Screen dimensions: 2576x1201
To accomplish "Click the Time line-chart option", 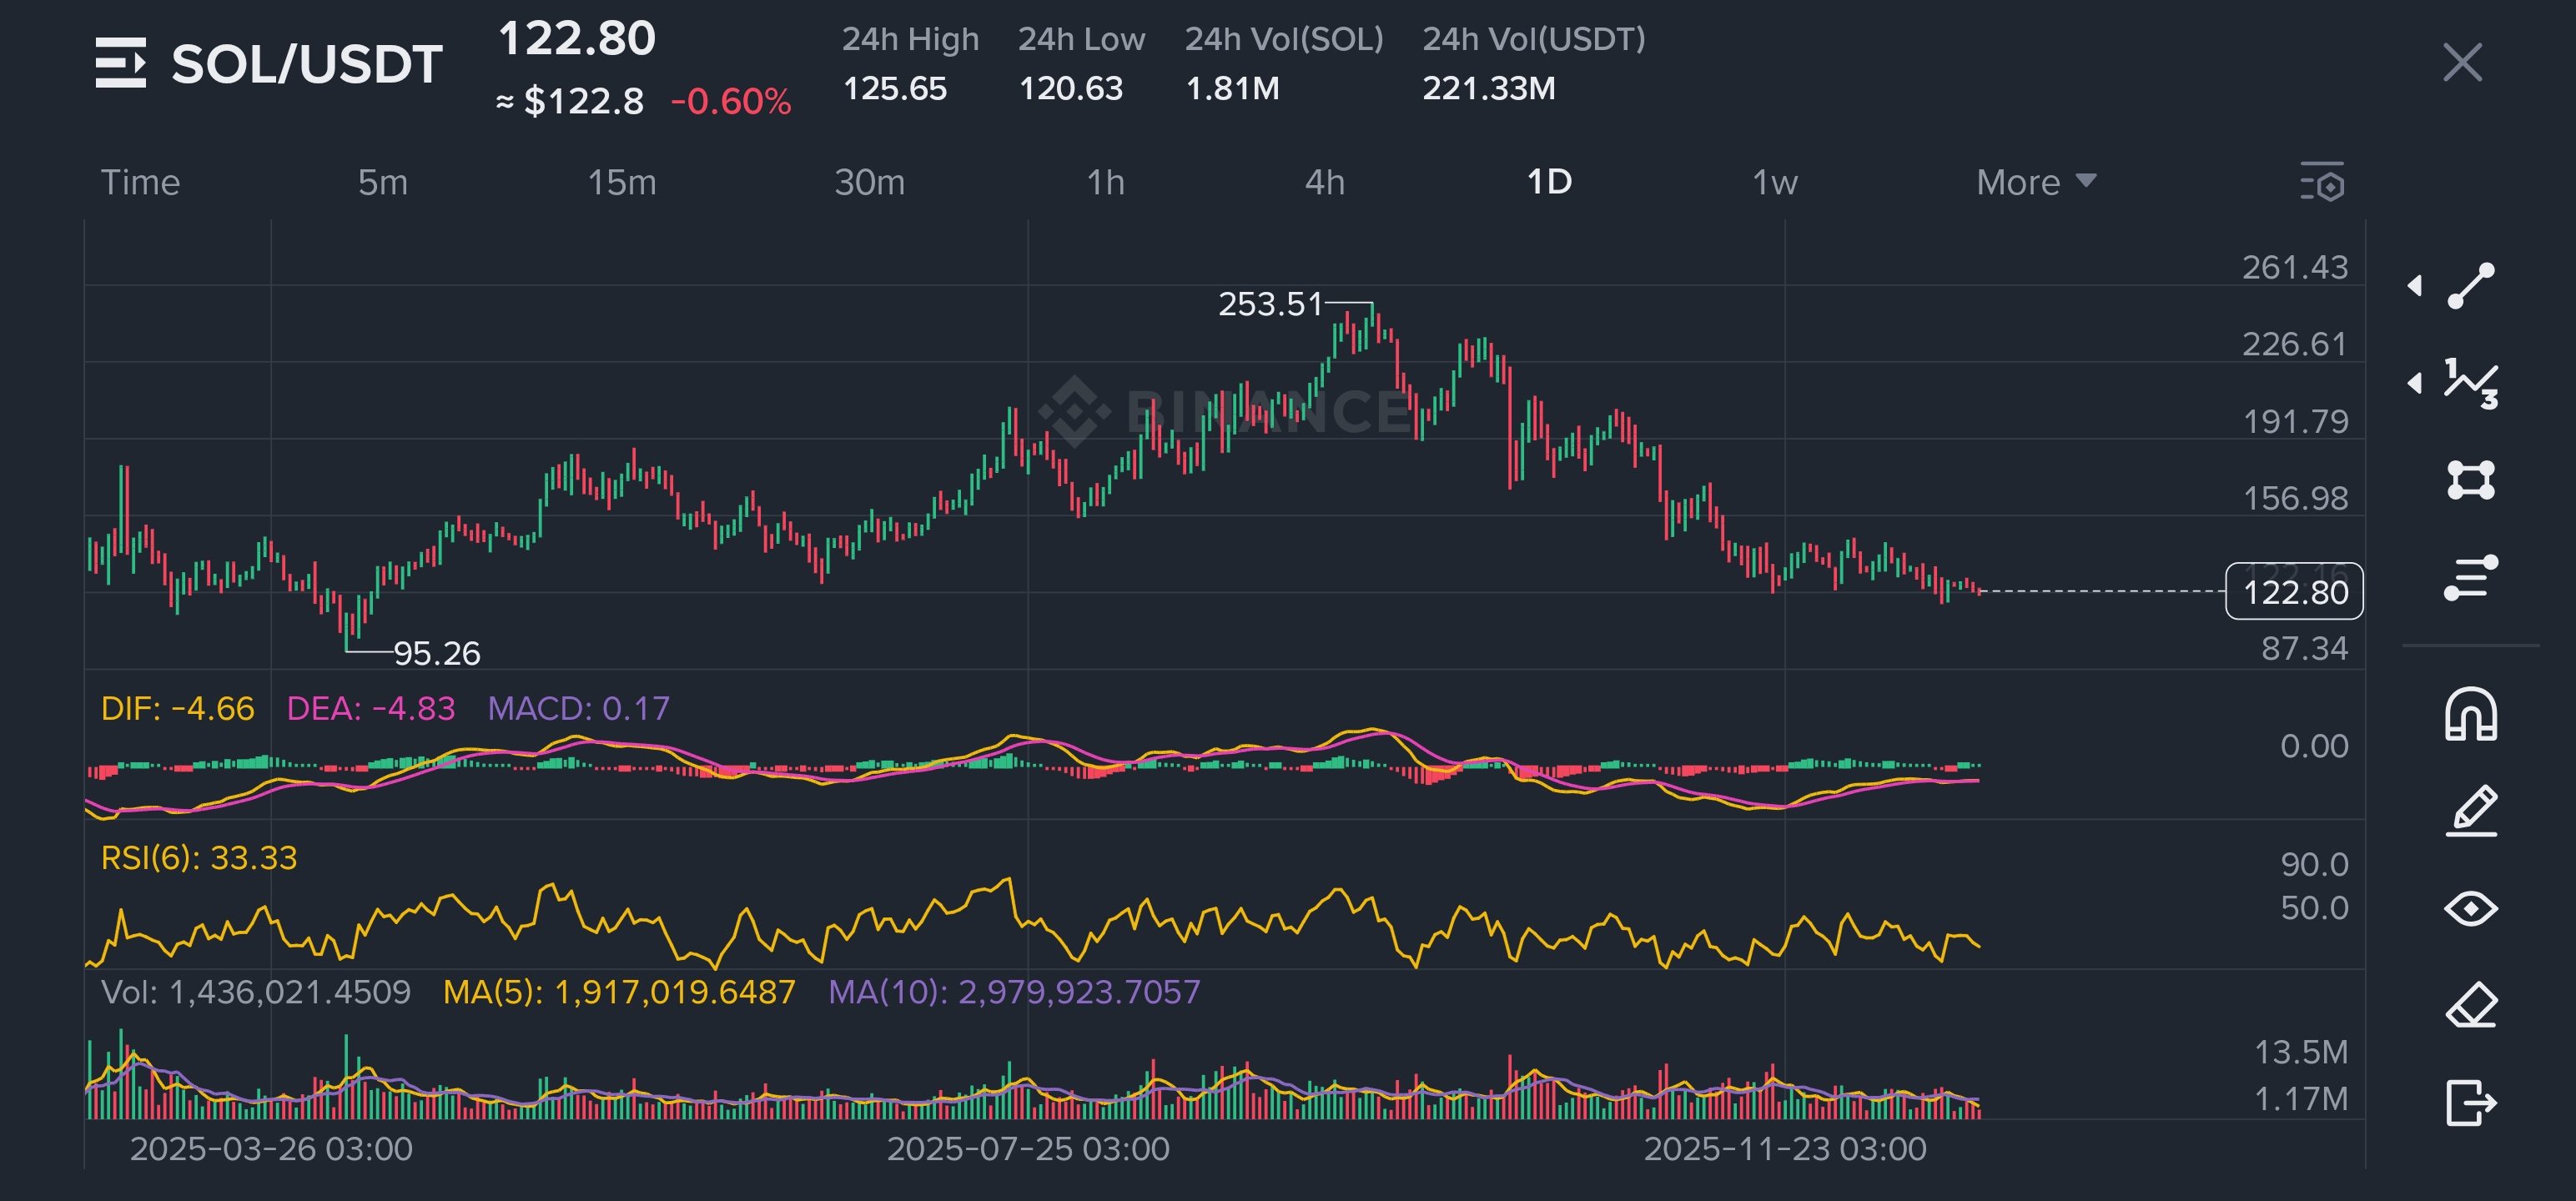I will coord(140,182).
